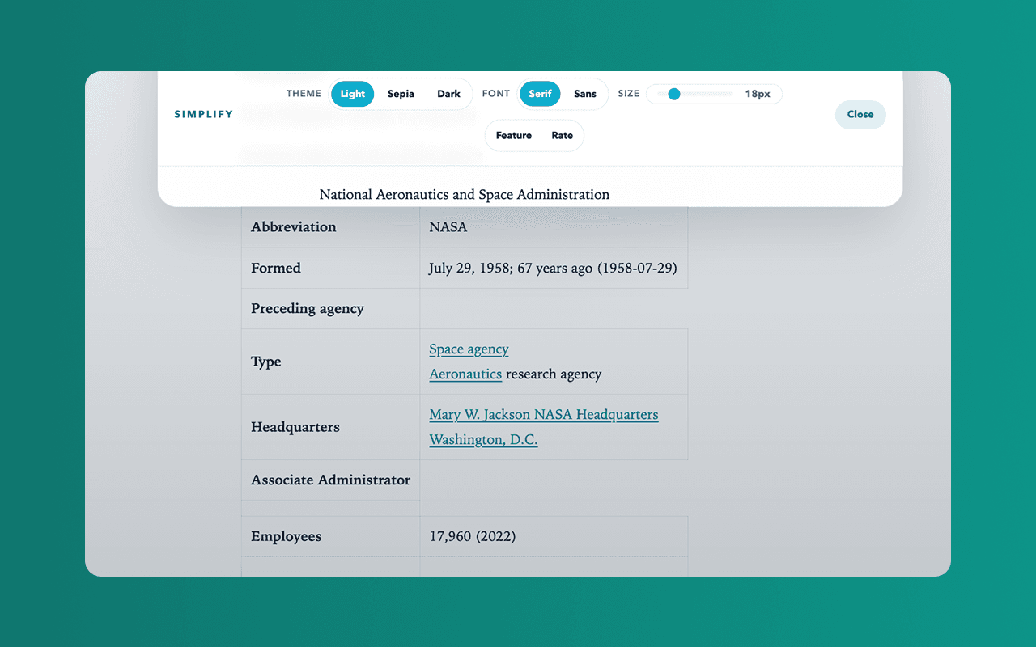Open Mary W. Jackson NASA Headquarters link
The width and height of the screenshot is (1036, 647).
(543, 415)
